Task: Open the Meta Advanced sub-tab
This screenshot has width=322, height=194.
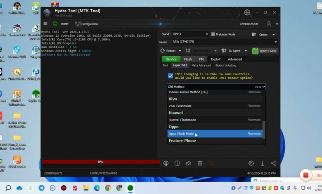Action: coord(201,66)
